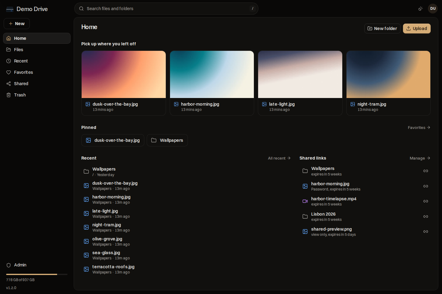Image resolution: width=442 pixels, height=294 pixels.
Task: Open the late-light.jpg thumbnail card
Action: tap(300, 83)
